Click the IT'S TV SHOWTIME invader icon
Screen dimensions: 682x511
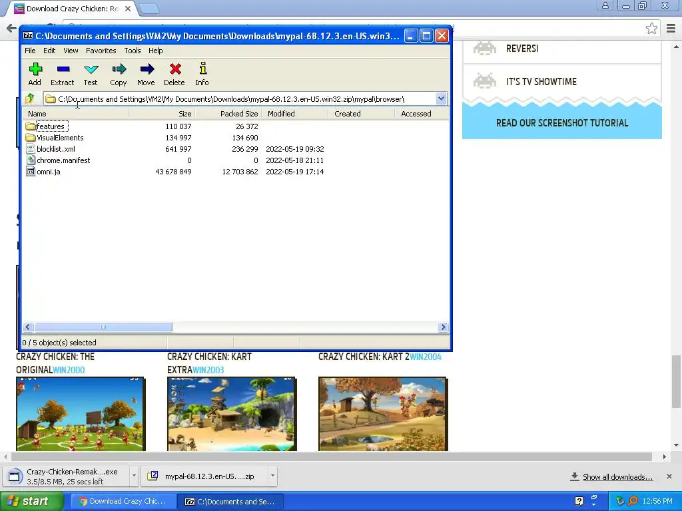tap(485, 81)
